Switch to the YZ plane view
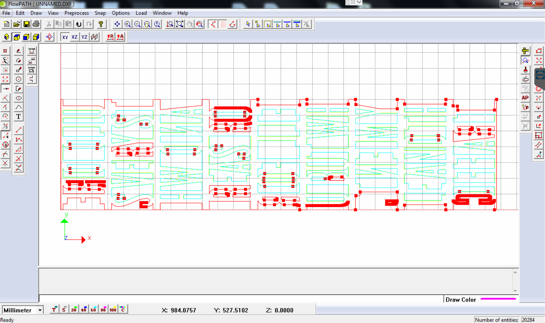 tap(84, 37)
